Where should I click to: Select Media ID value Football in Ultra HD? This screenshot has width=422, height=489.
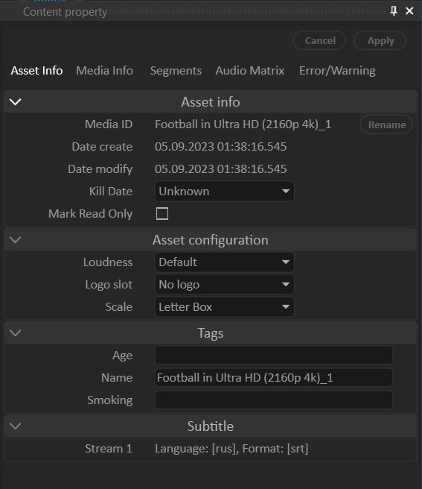243,124
